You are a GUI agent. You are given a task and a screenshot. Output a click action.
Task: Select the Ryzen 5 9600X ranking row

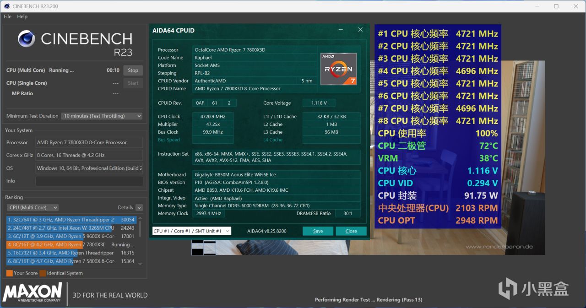click(71, 236)
